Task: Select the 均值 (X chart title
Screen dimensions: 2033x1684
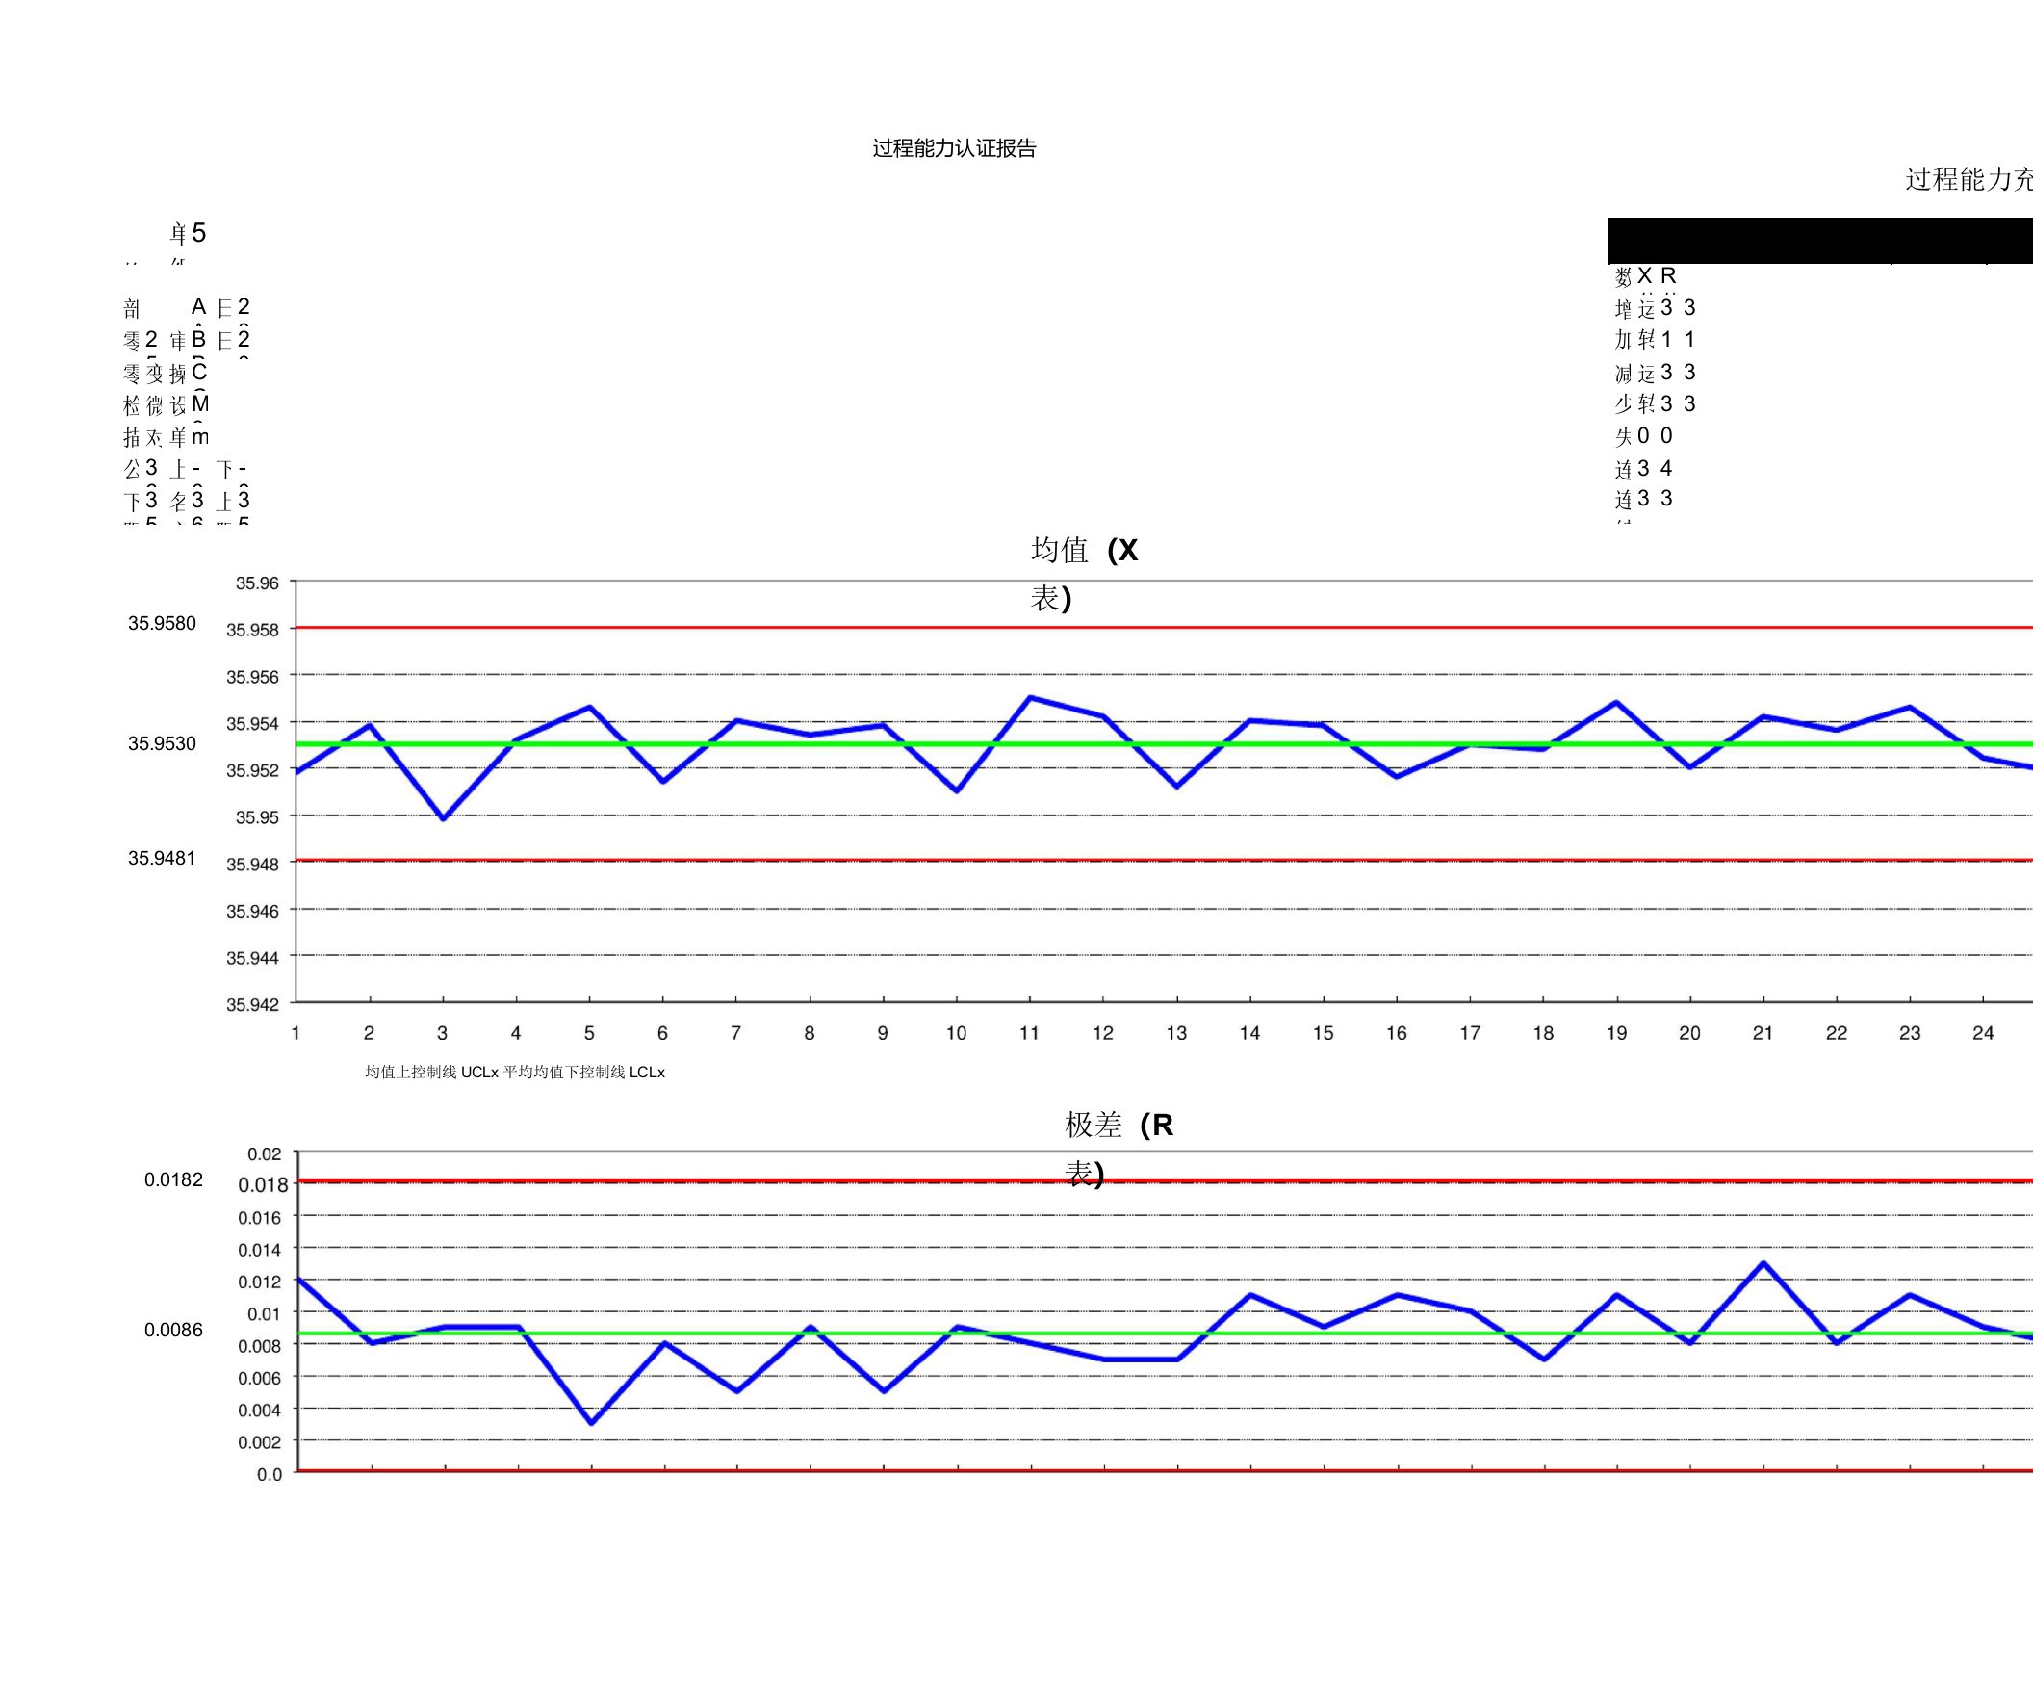Action: [1084, 550]
